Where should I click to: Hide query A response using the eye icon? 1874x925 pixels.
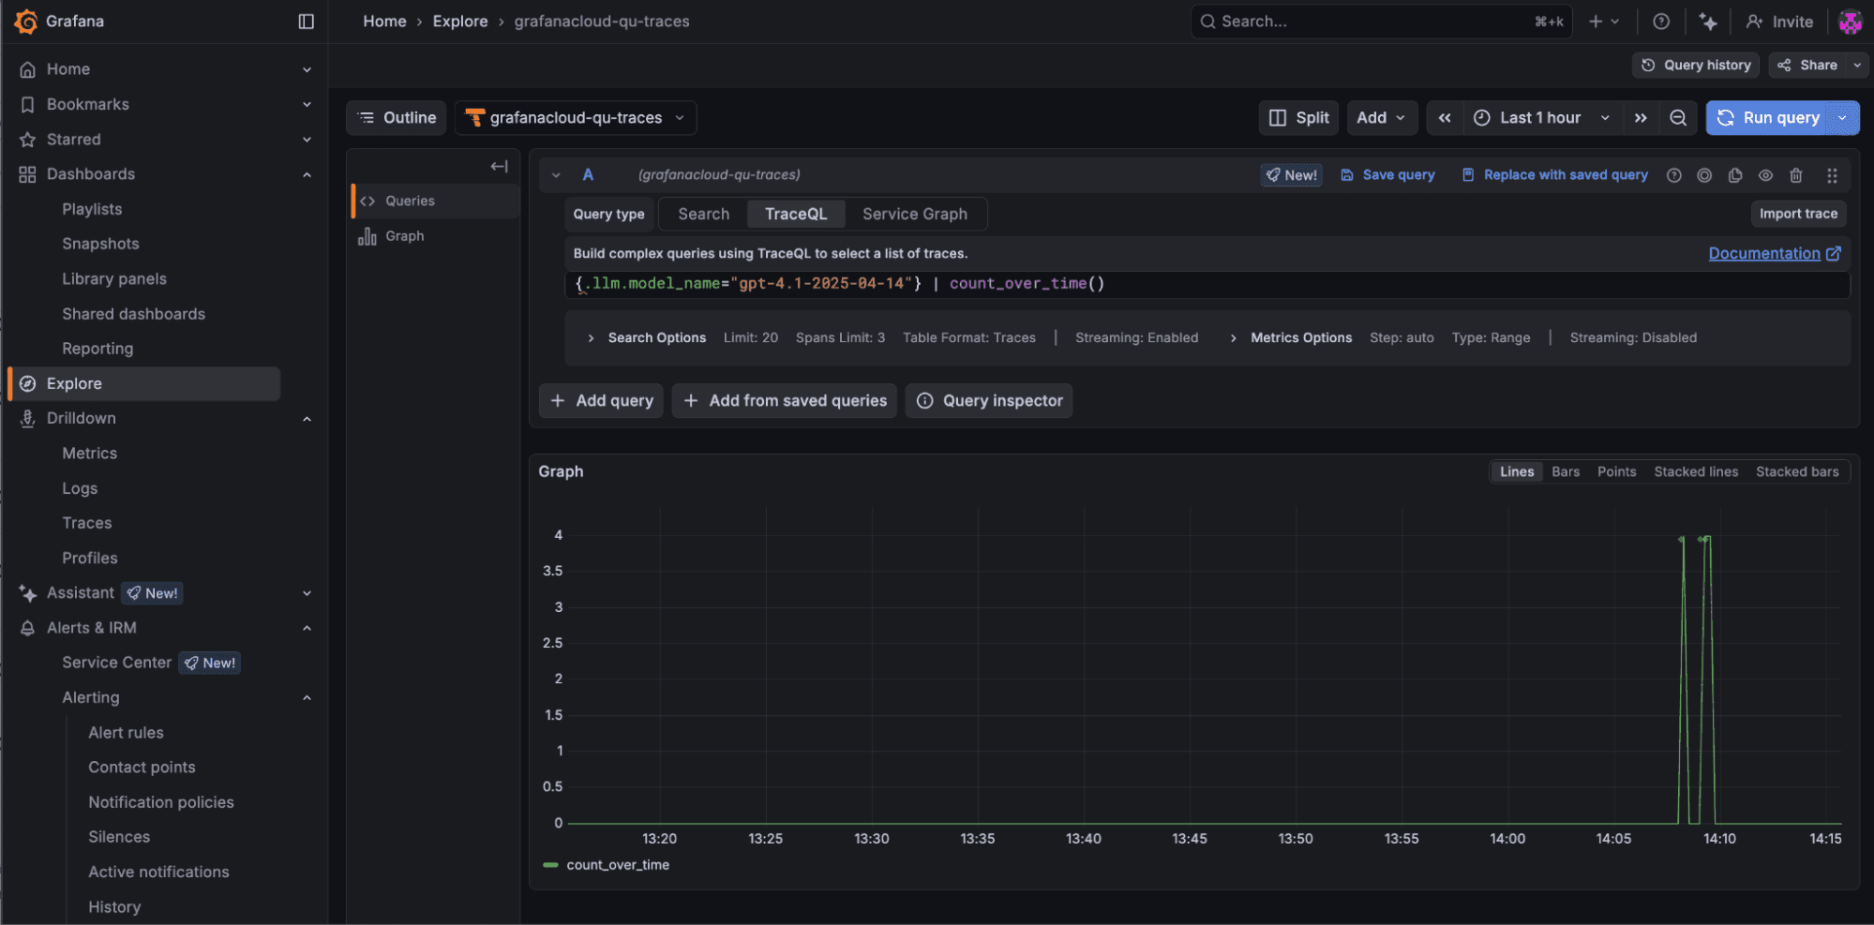coord(1765,174)
